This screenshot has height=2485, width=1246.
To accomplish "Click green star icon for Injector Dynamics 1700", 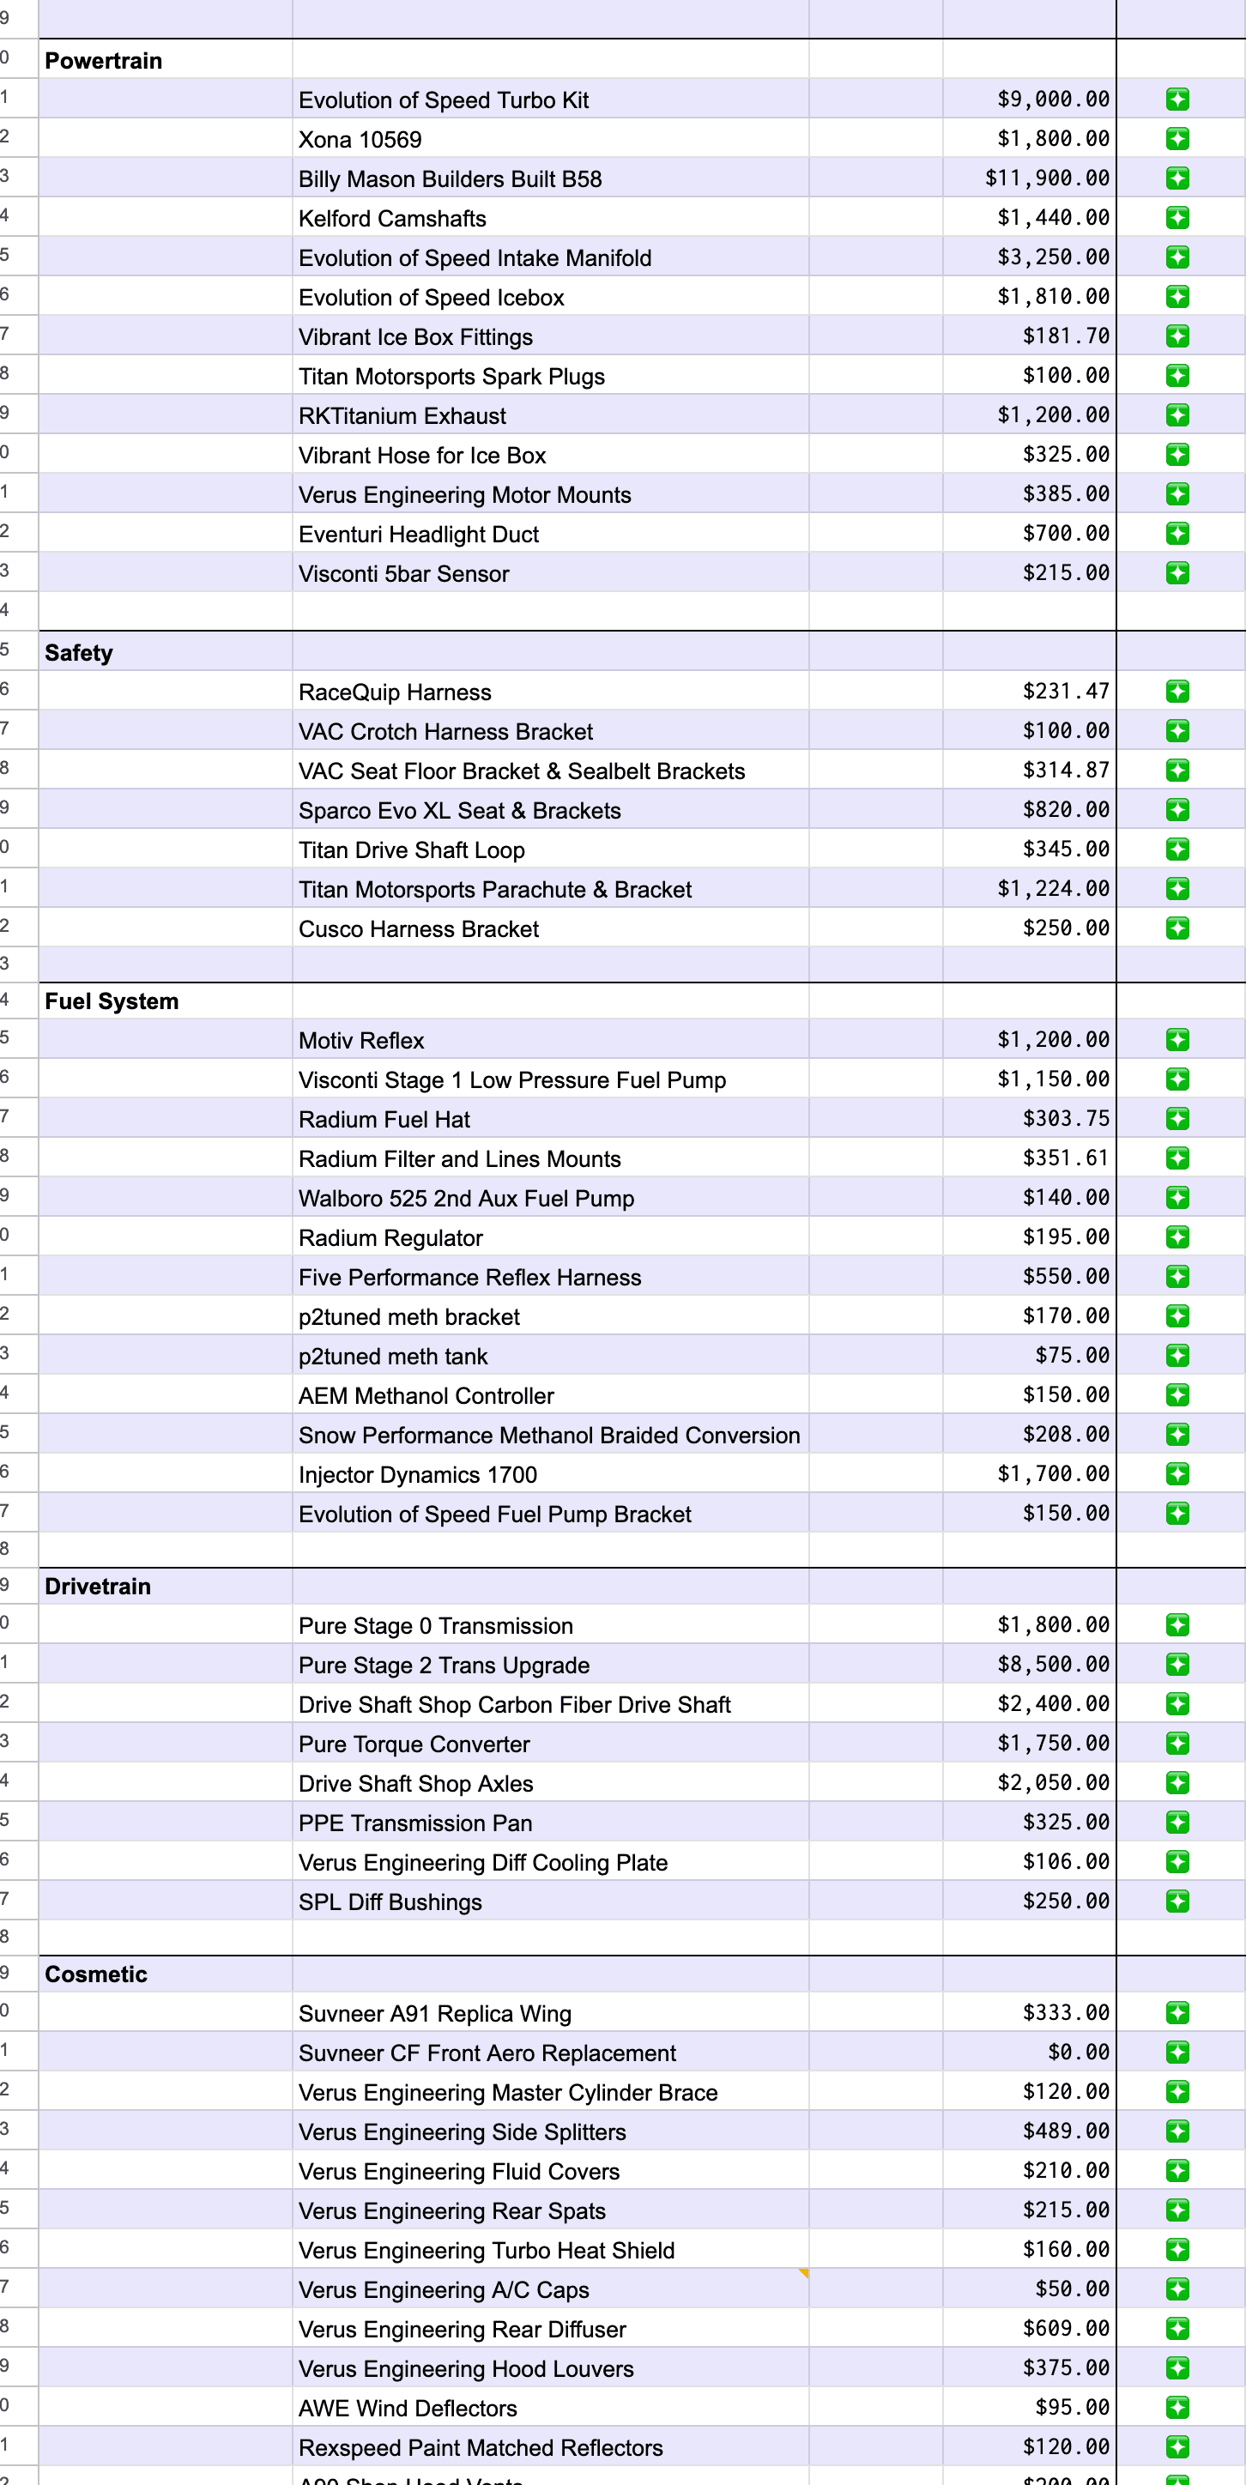I will [x=1176, y=1474].
